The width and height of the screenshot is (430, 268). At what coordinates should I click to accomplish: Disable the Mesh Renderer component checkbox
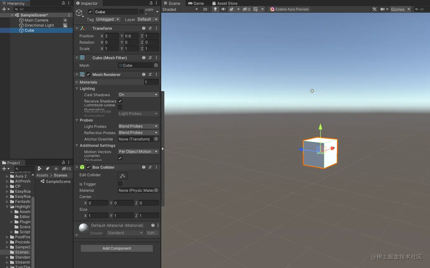click(88, 74)
